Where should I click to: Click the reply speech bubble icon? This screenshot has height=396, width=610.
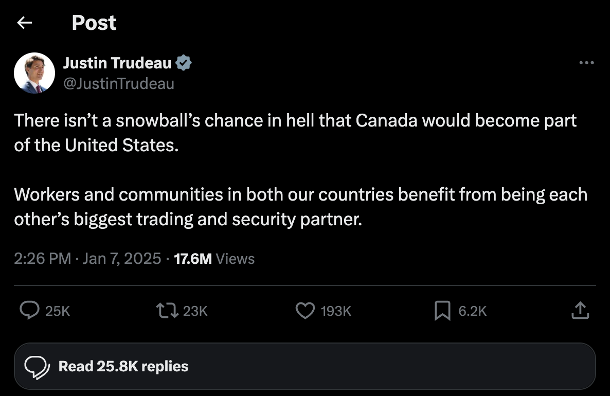(x=30, y=311)
